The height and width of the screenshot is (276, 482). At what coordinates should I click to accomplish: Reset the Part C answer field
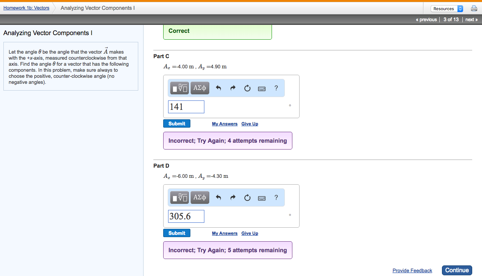[247, 88]
